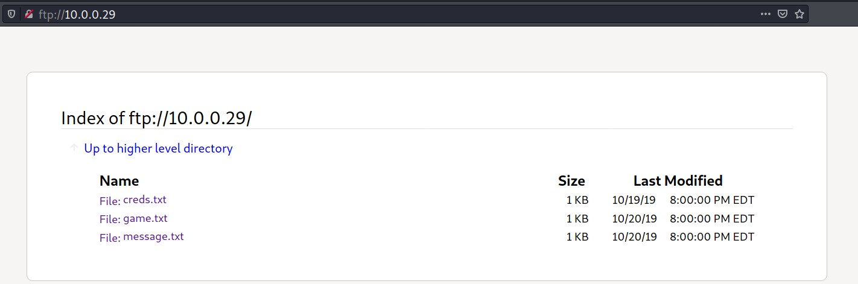The width and height of the screenshot is (858, 284).
Task: Sort listing by the Name column header
Action: coord(119,181)
